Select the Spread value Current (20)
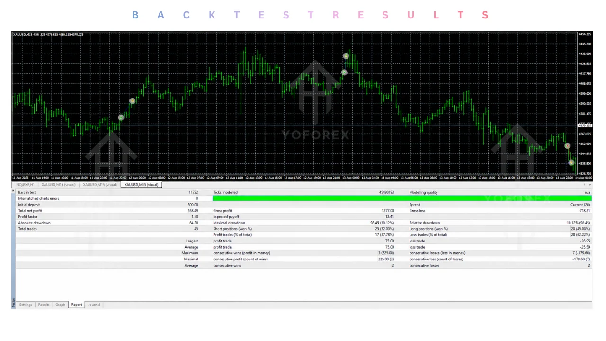 (x=580, y=205)
